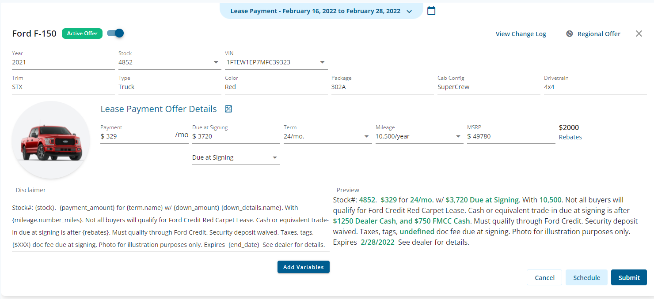Click the Schedule button
The image size is (654, 299).
[586, 278]
